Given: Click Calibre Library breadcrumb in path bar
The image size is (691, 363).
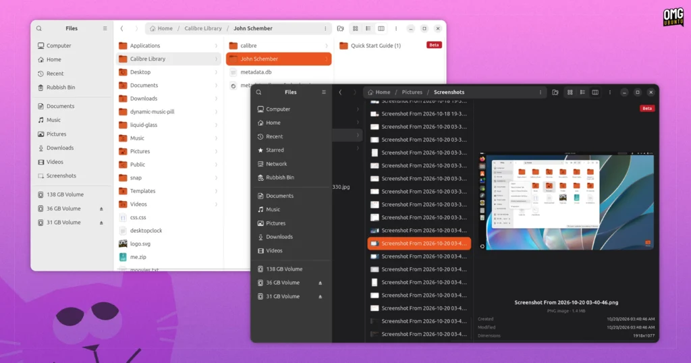Looking at the screenshot, I should coord(203,28).
